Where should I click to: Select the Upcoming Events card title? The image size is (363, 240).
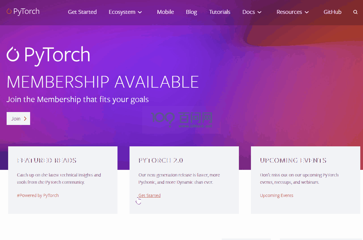(x=293, y=161)
